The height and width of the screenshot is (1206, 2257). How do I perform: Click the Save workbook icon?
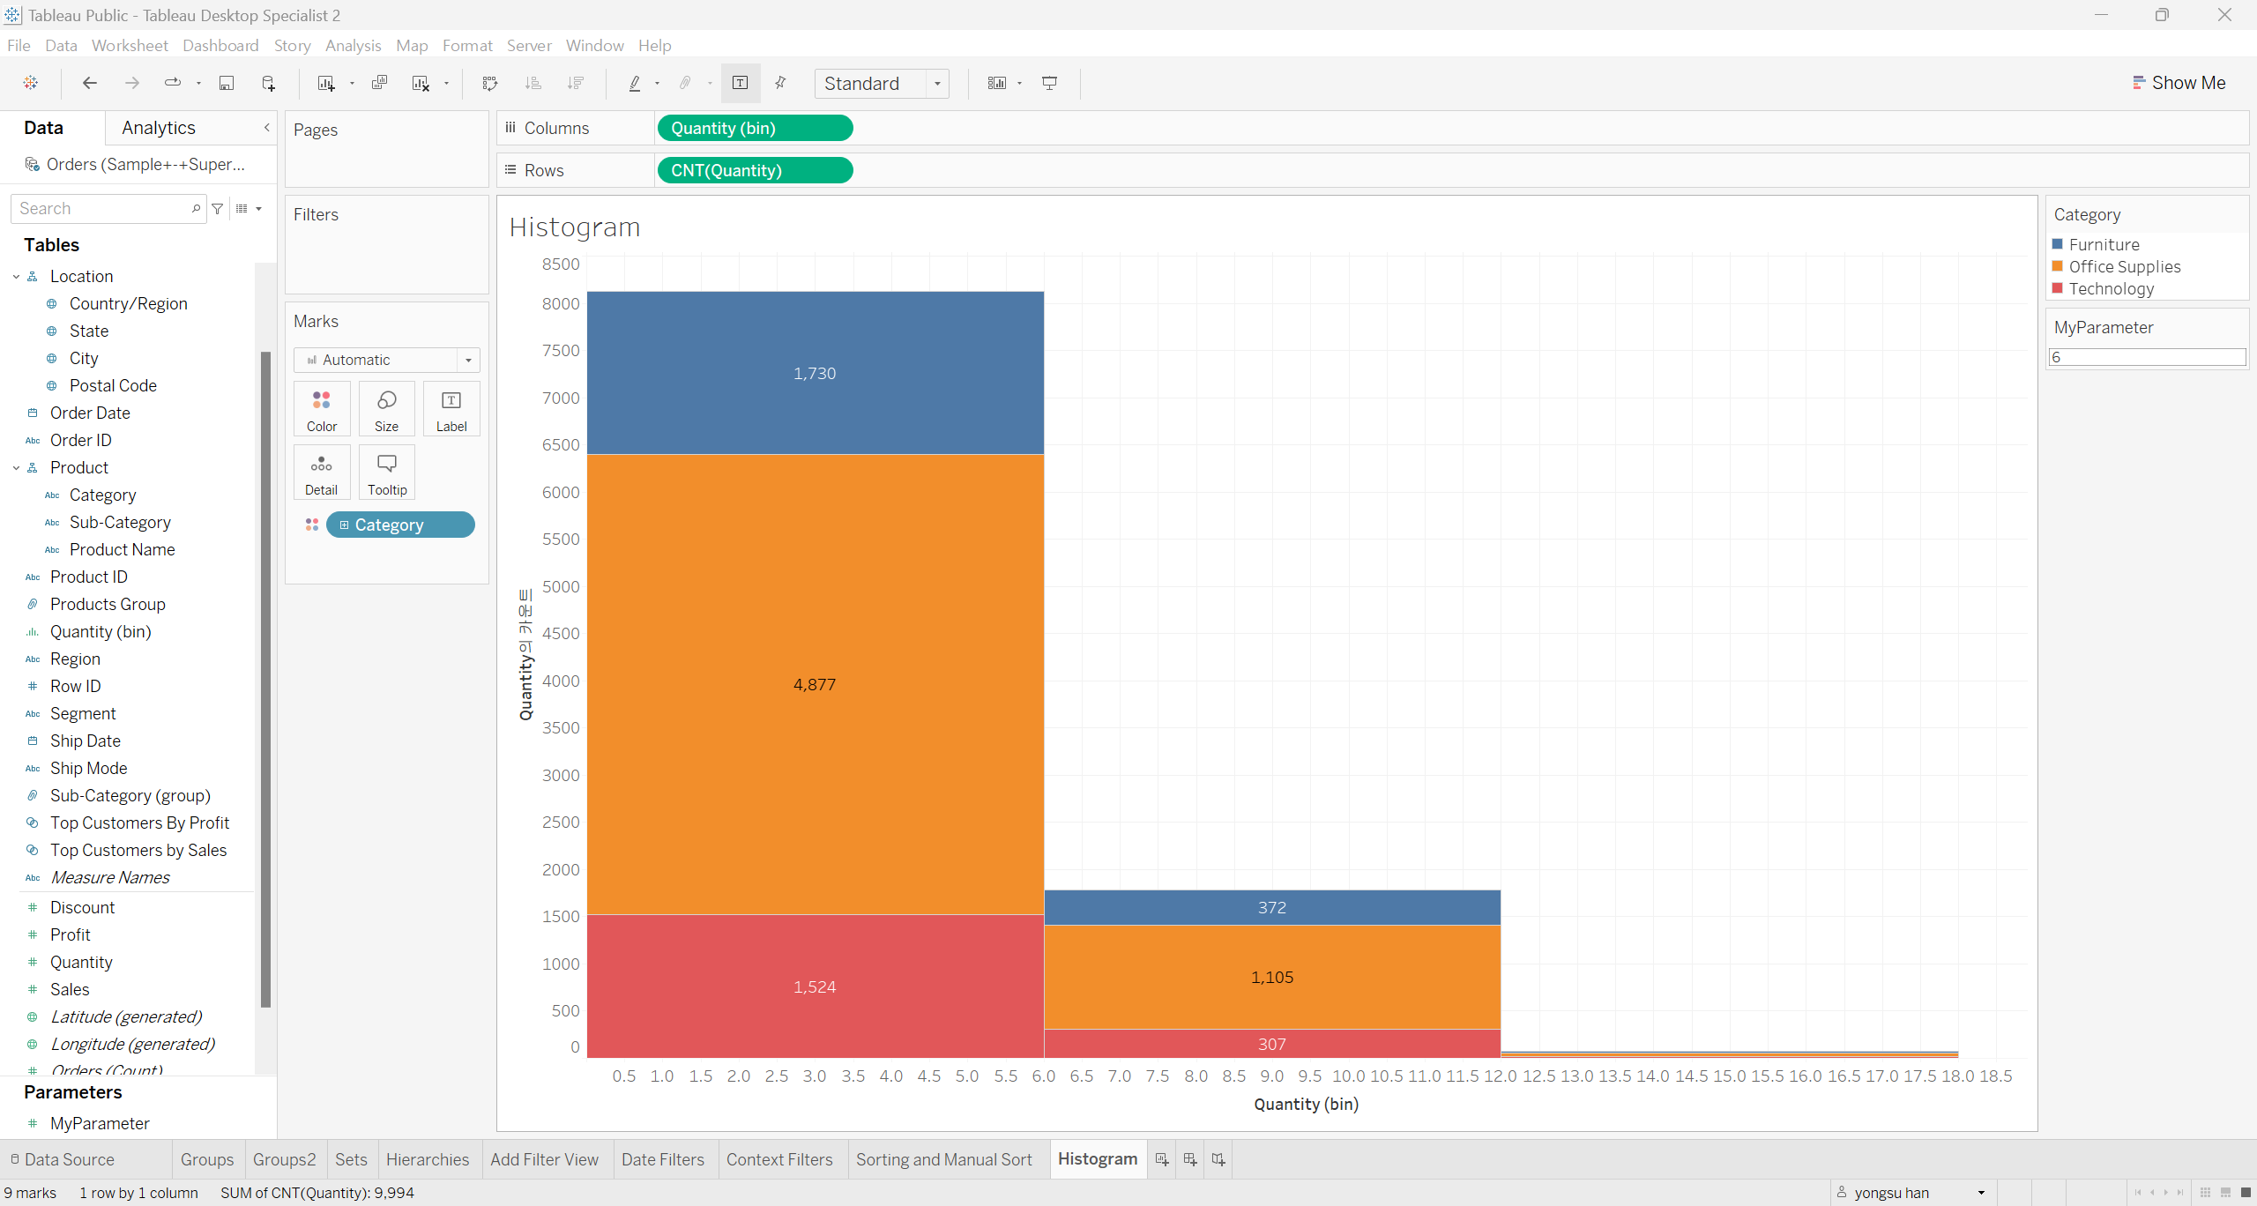pos(227,83)
